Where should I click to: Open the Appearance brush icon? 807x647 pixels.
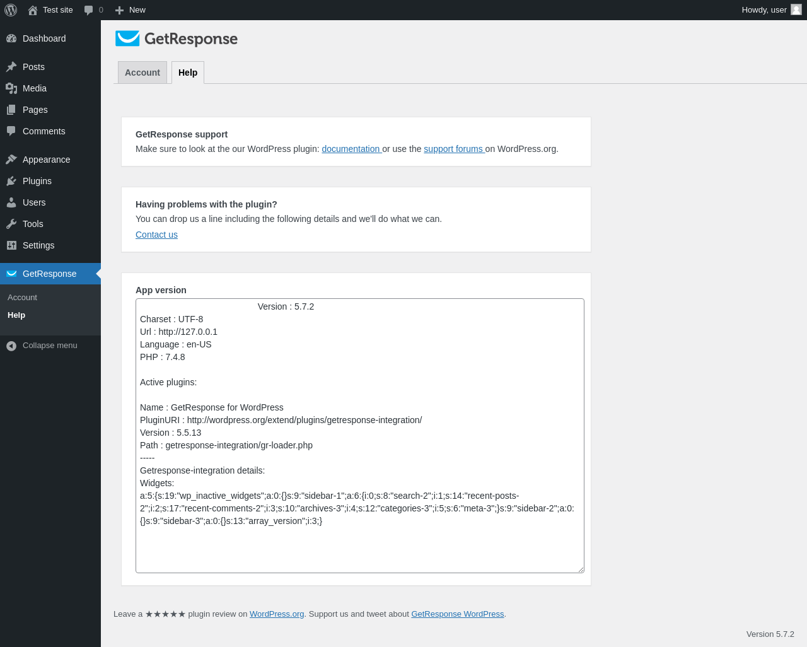point(11,160)
